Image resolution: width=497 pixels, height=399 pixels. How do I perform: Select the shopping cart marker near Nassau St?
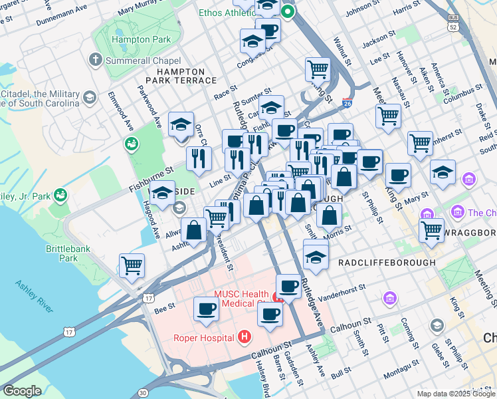(388, 118)
